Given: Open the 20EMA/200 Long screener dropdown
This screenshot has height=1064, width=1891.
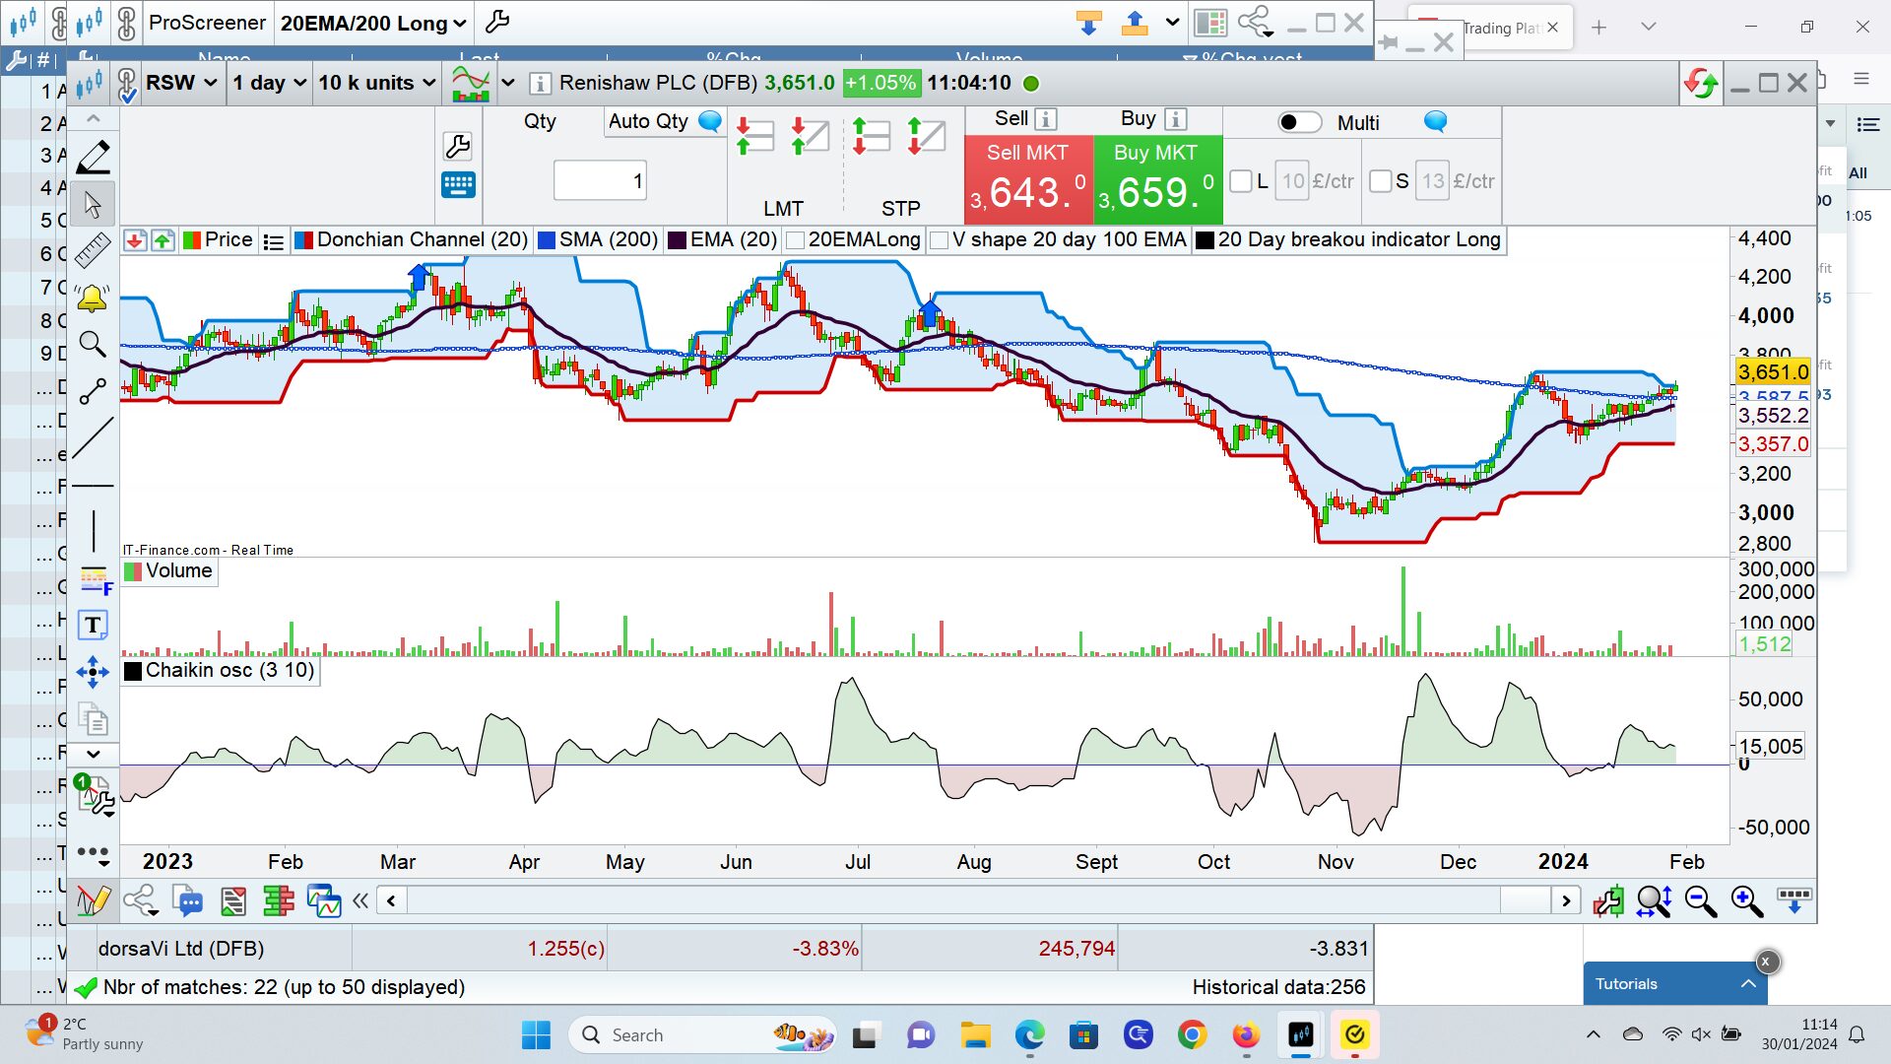Looking at the screenshot, I should point(372,23).
